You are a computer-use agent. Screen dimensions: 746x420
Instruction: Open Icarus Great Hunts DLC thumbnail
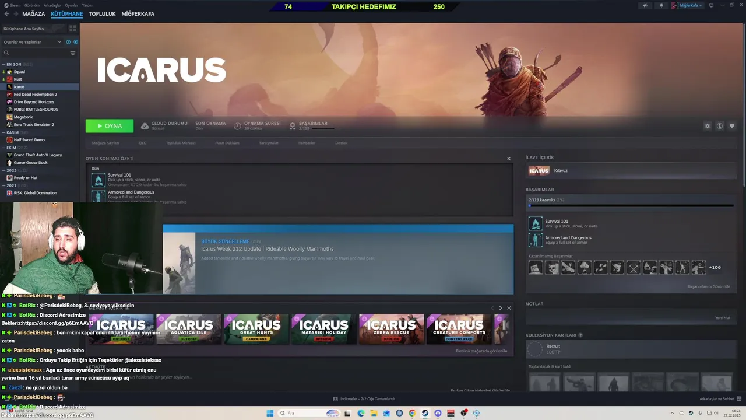(256, 329)
